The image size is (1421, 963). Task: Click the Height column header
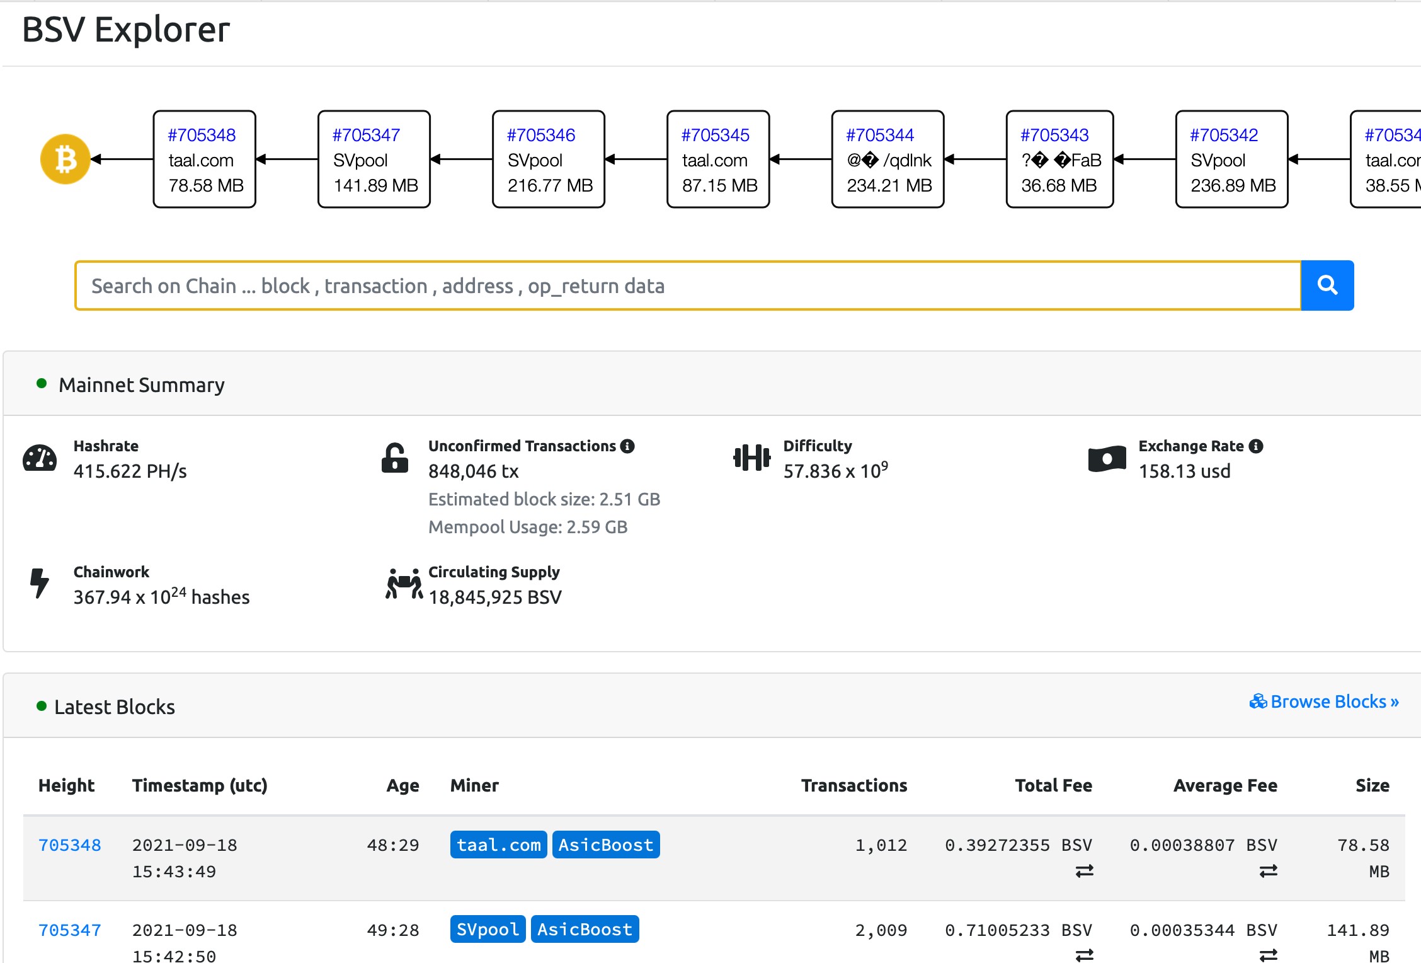pos(66,785)
